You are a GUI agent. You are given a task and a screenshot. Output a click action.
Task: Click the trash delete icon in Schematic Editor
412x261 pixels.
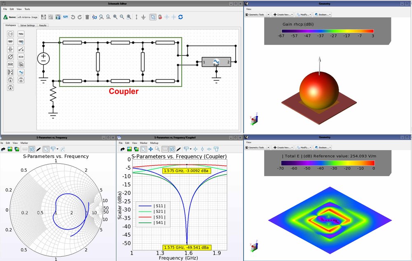point(87,17)
